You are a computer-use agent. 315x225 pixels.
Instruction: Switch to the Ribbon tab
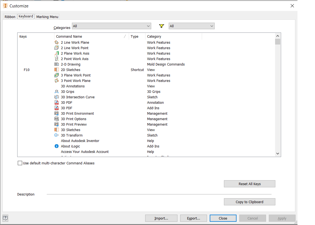click(10, 17)
